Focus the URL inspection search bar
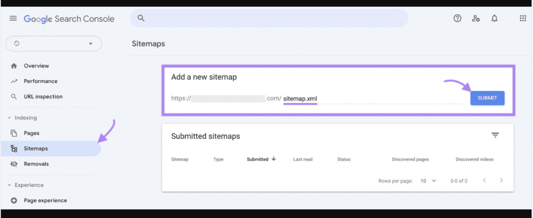 [x=269, y=18]
